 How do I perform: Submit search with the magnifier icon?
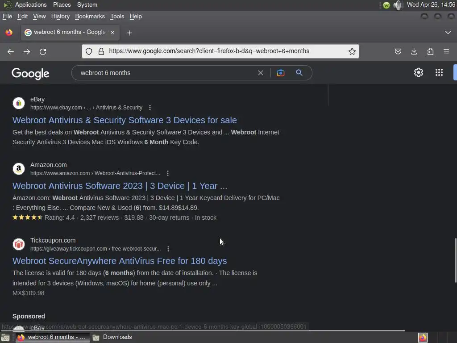(x=299, y=73)
